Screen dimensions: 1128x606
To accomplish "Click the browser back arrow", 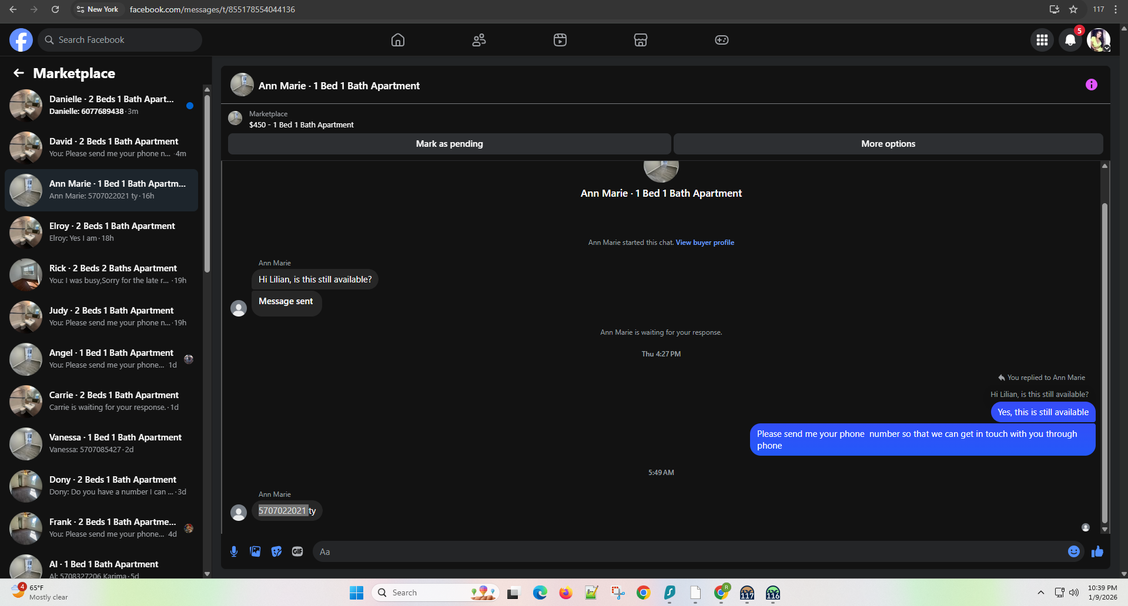I will [13, 9].
